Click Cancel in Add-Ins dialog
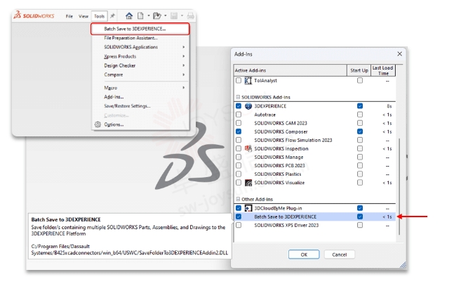The height and width of the screenshot is (284, 454). [x=340, y=254]
